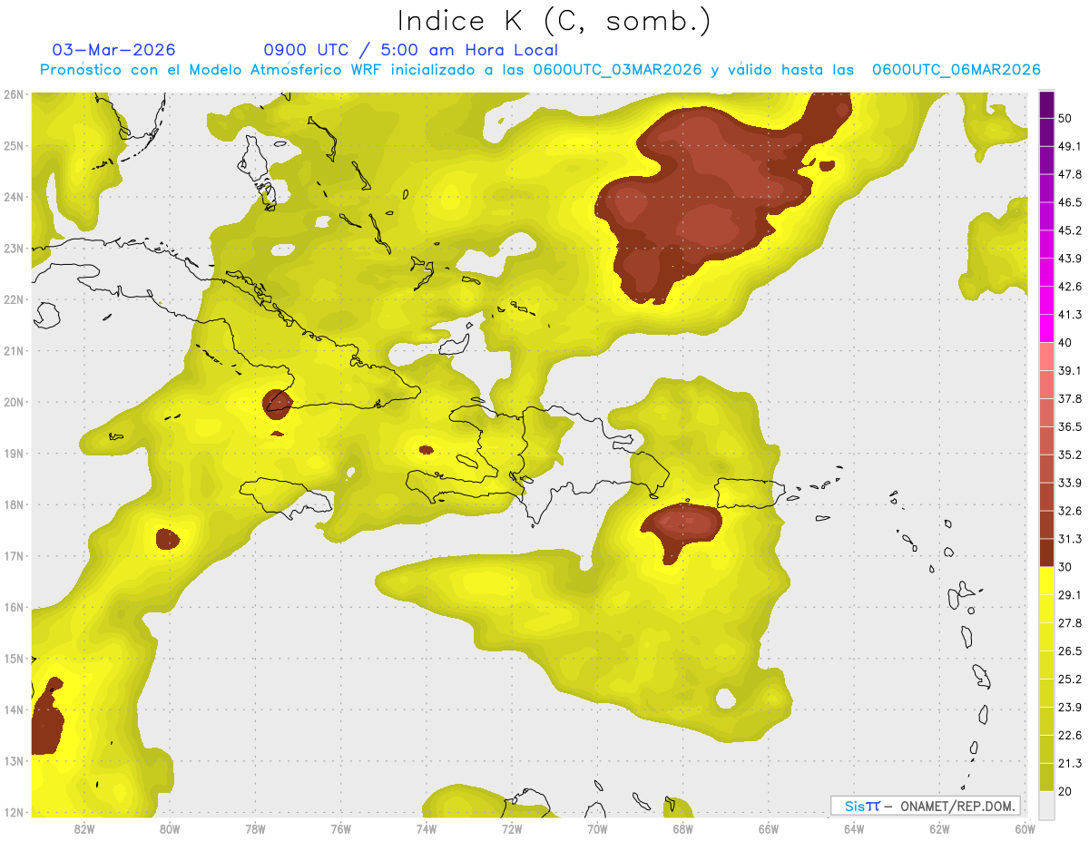Click the colorbar label "49.1"

click(x=1070, y=146)
